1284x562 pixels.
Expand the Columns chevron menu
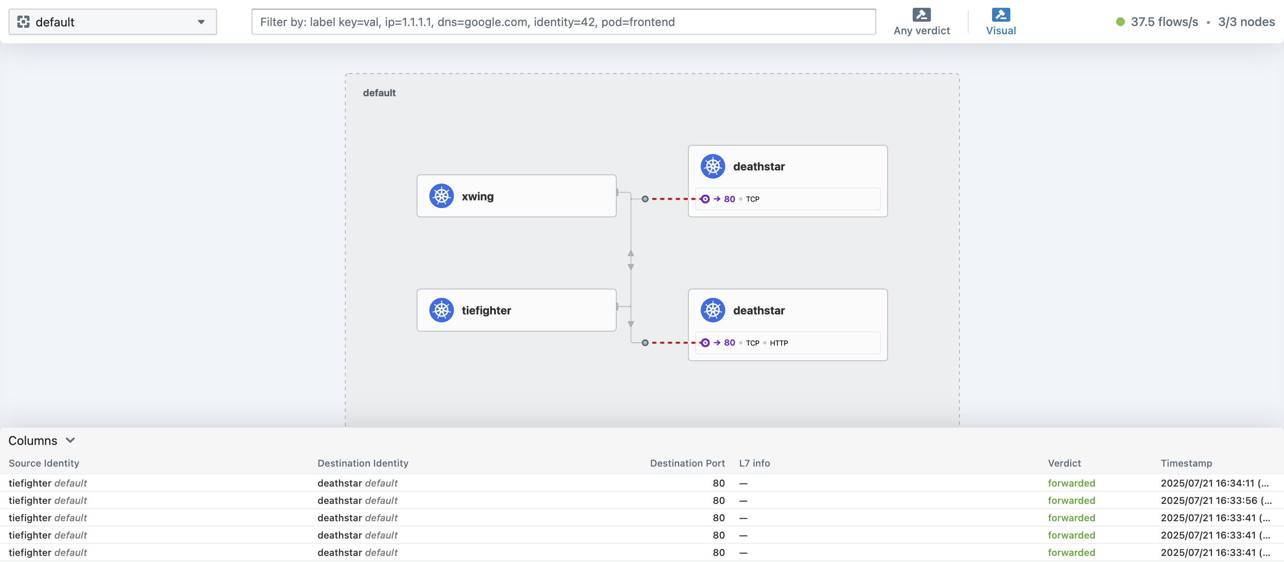(70, 441)
